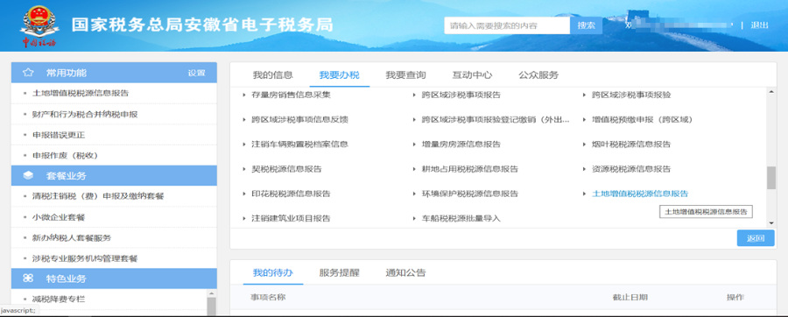Open 跨区域涉税事项报告
Screen dimensions: 788x317
461,95
